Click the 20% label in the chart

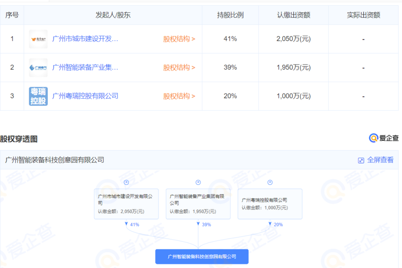pos(278,225)
